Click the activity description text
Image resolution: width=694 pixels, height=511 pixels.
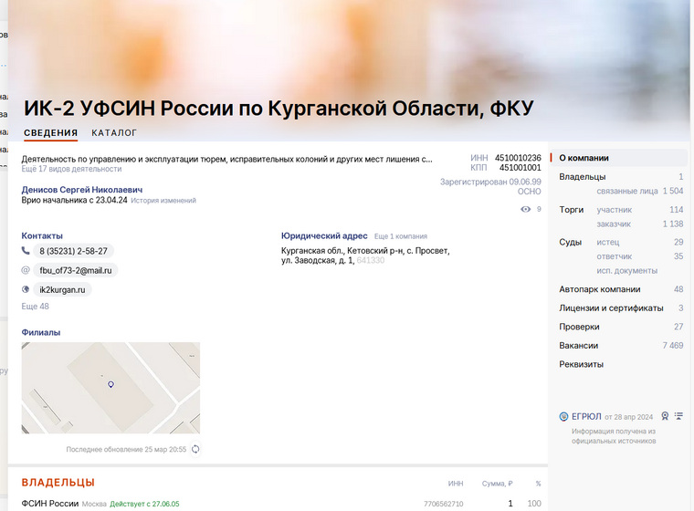click(x=227, y=160)
